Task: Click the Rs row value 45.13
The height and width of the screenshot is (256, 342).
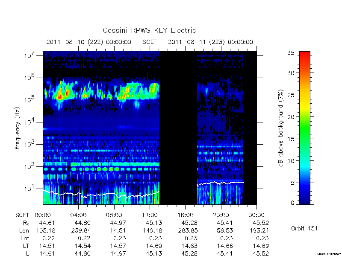Action: (x=154, y=223)
